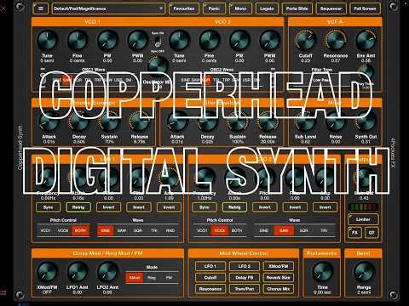Image resolution: width=409 pixels, height=306 pixels.
Task: Select SAW wave for LFO 1
Action: (122, 230)
